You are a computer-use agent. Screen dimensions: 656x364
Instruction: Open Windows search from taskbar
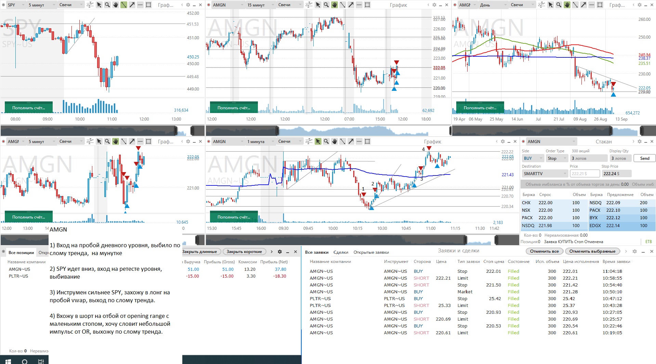point(25,361)
